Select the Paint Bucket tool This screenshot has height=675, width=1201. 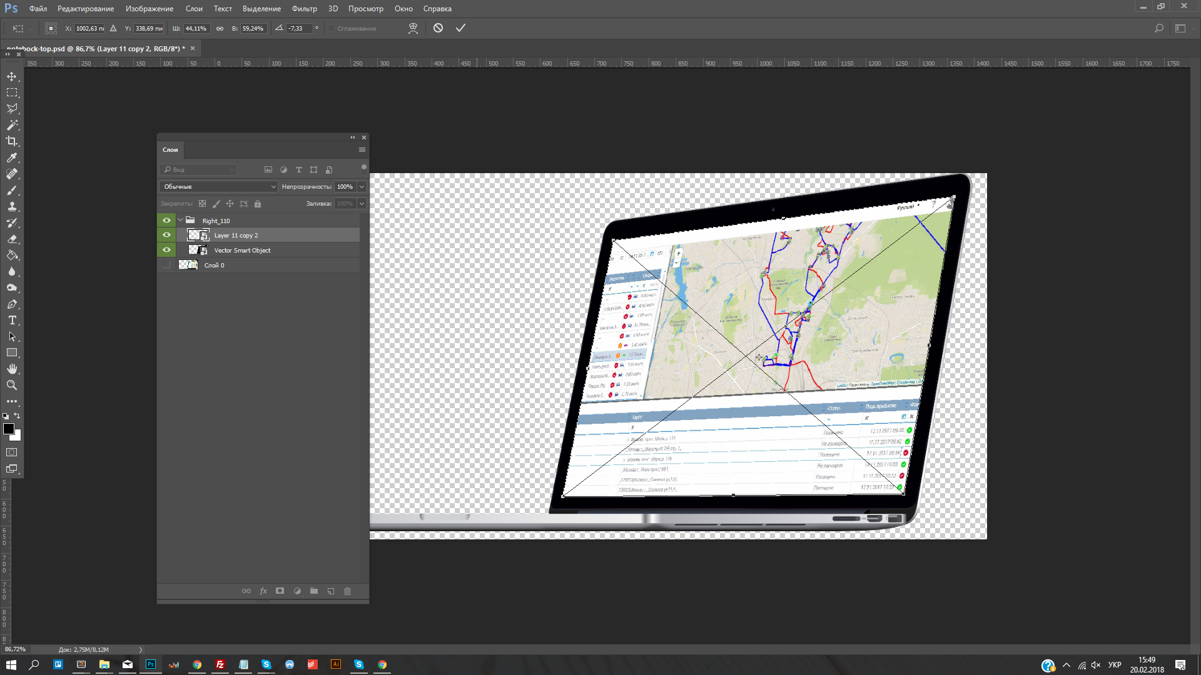12,255
